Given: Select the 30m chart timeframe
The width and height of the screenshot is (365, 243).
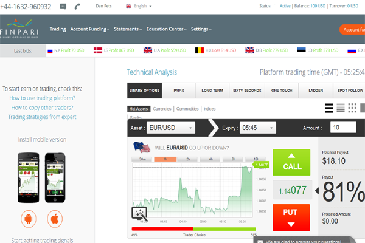Looking at the screenshot, I should pyautogui.click(x=142, y=159).
